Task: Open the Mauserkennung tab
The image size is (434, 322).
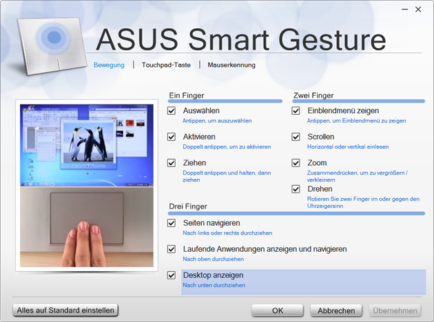Action: 231,65
